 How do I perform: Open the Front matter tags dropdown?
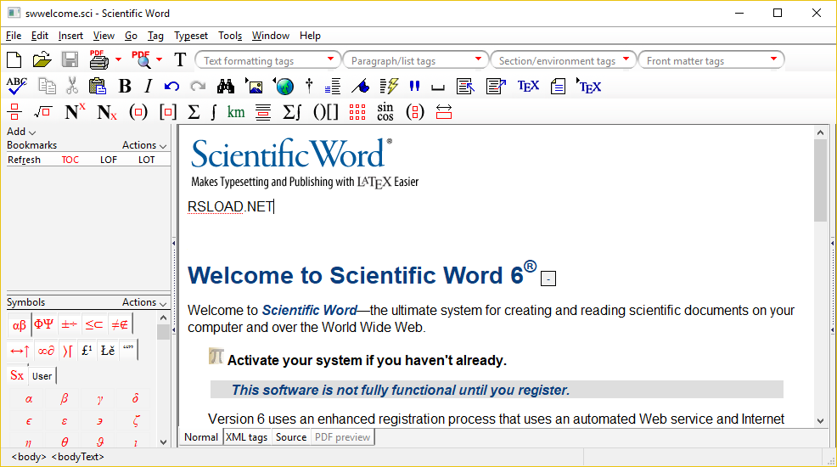tap(711, 60)
